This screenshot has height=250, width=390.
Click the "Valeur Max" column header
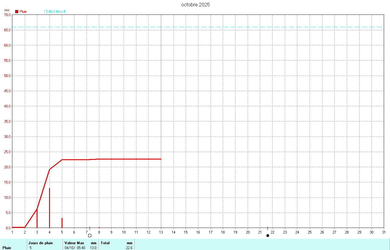[74, 243]
